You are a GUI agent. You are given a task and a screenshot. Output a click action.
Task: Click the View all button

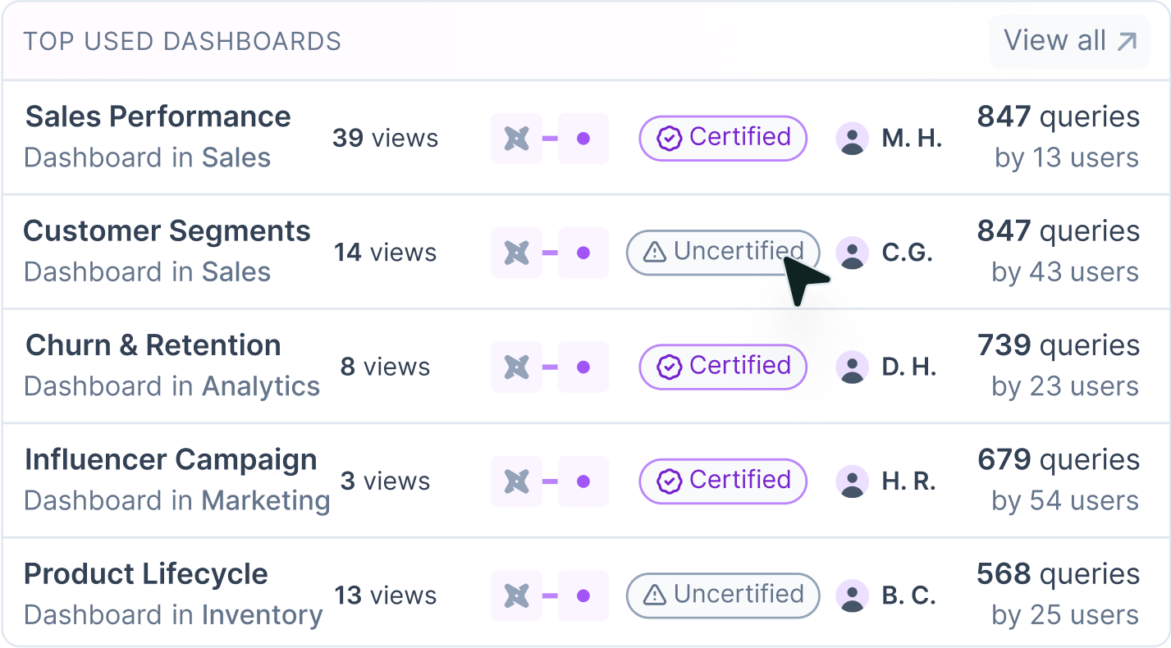[x=1069, y=40]
